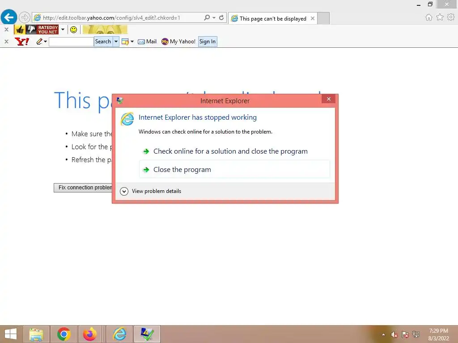Choose Close the program option
458x343 pixels.
(x=234, y=169)
